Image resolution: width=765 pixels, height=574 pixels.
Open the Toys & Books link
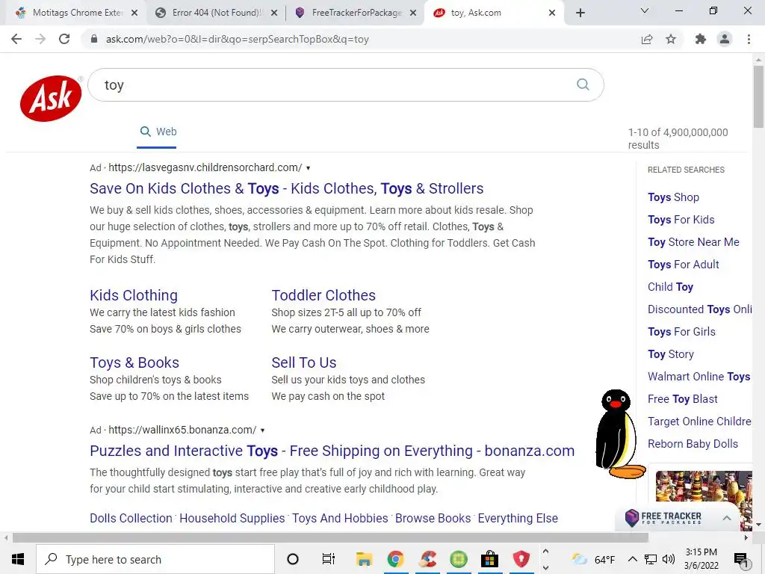(134, 362)
